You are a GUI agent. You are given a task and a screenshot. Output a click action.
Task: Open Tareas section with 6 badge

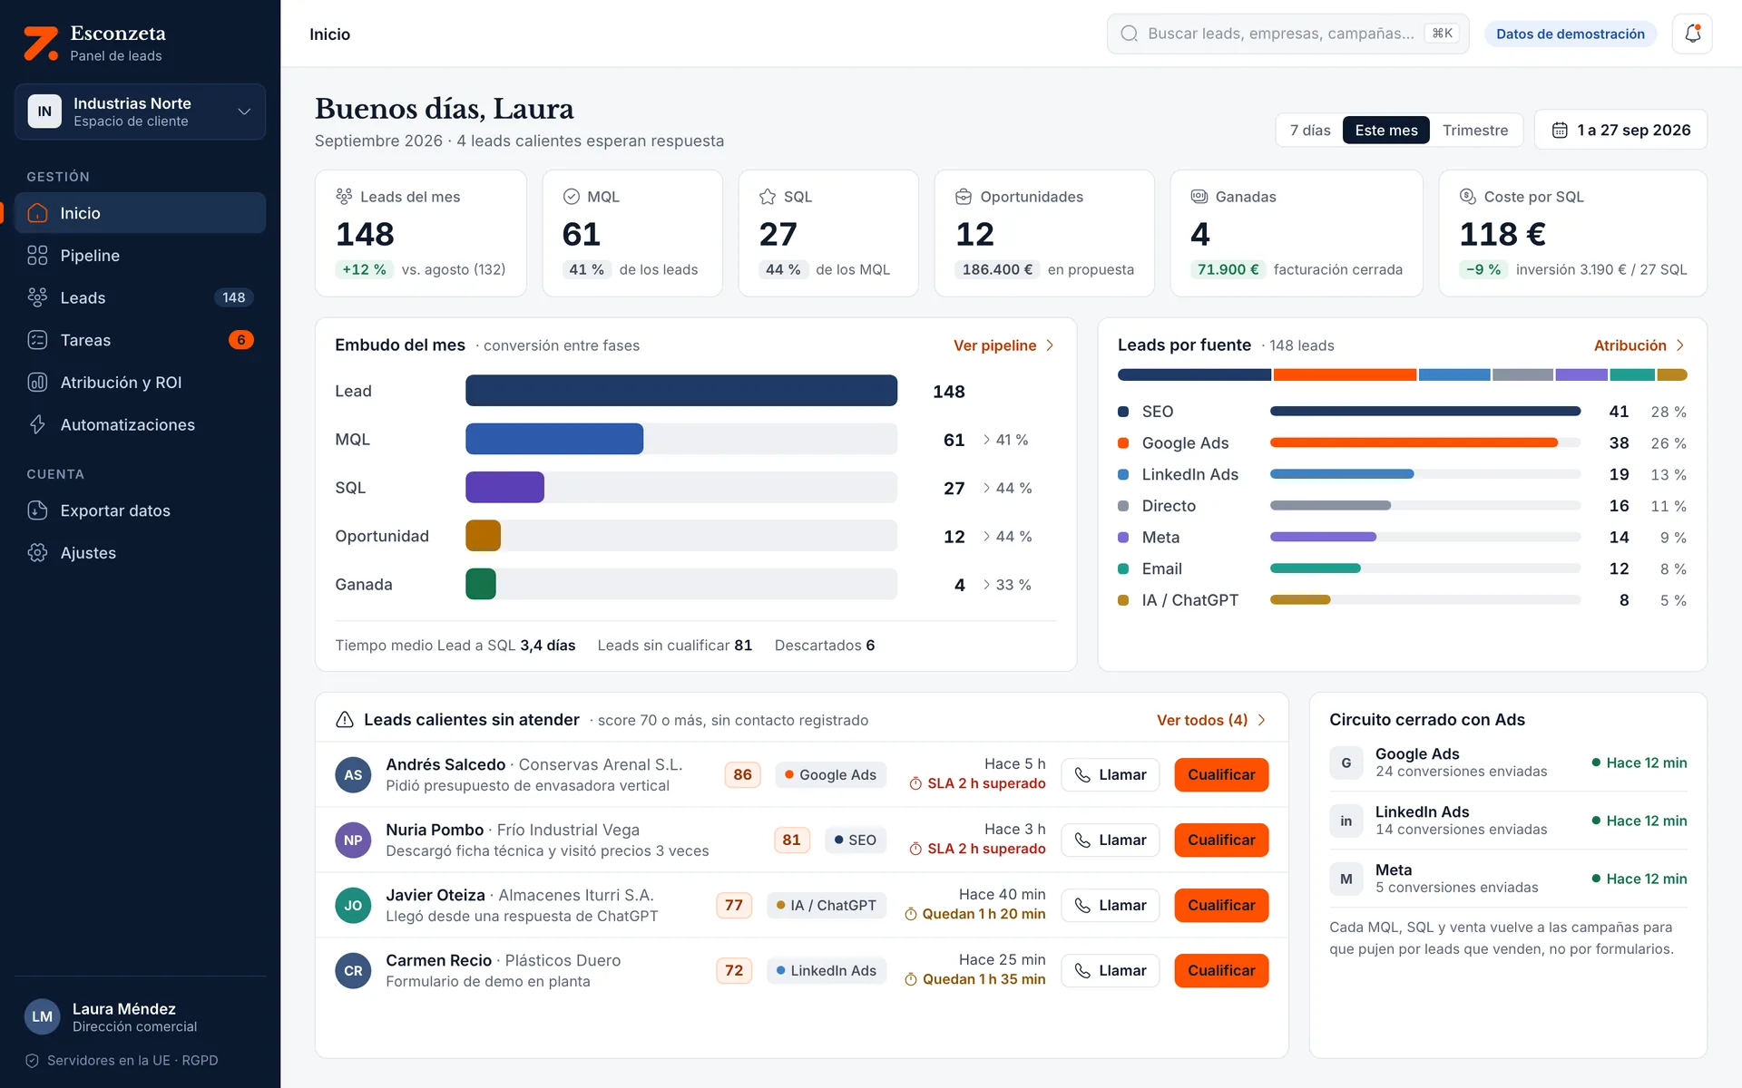pos(141,340)
